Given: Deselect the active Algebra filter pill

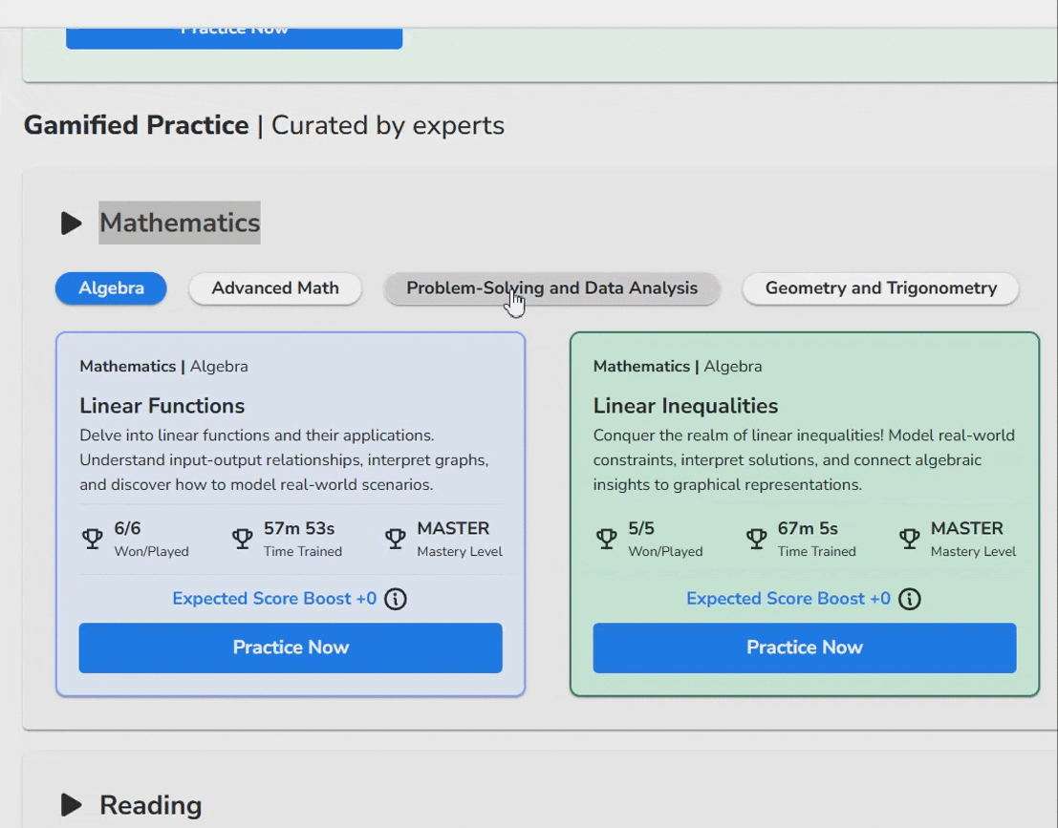Looking at the screenshot, I should pyautogui.click(x=110, y=287).
